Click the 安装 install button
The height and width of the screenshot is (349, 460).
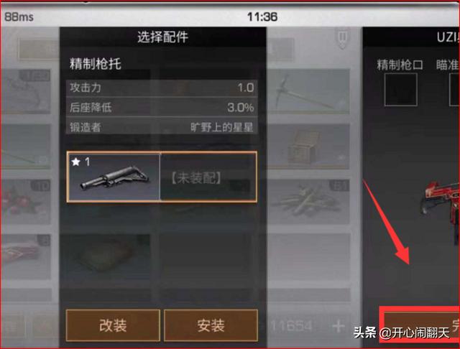211,325
